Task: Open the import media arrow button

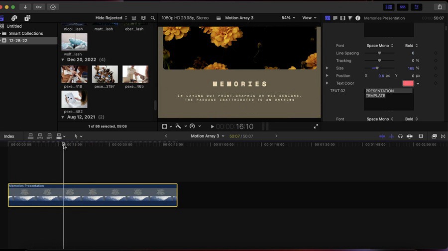Action: (25, 7)
